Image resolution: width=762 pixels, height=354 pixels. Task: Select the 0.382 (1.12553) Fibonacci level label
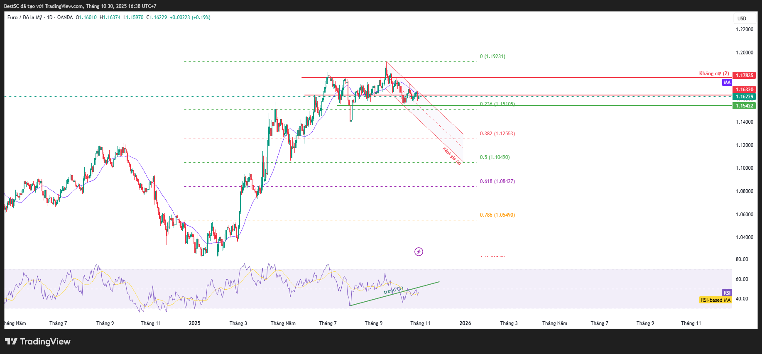pyautogui.click(x=497, y=134)
